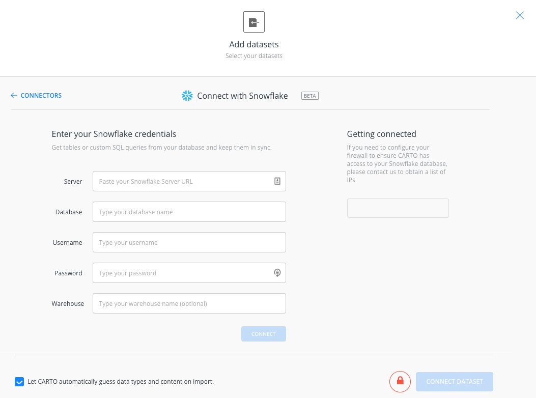Click the back arrow beside CONNECTORS
Image resolution: width=536 pixels, height=398 pixels.
pos(14,95)
